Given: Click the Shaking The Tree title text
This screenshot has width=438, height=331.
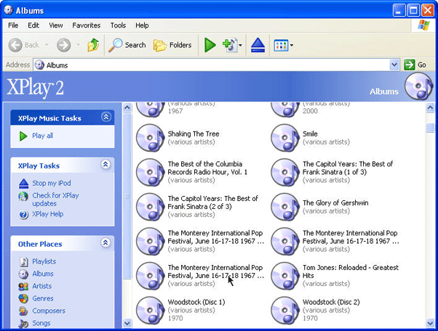Looking at the screenshot, I should coord(194,134).
